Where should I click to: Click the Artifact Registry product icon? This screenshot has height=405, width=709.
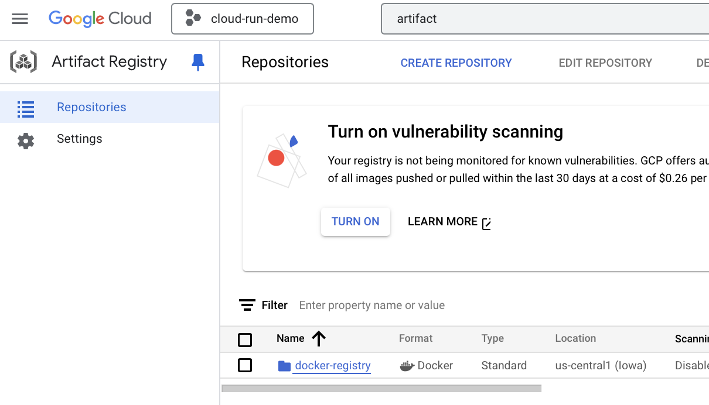pos(23,61)
